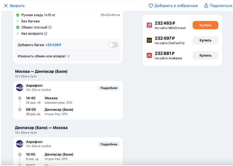This screenshot has width=233, height=166.
Task: Click departure time 14:40
Action: tap(31, 98)
